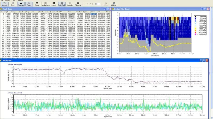Open the ensemble number dropdown arrow

[100, 4]
